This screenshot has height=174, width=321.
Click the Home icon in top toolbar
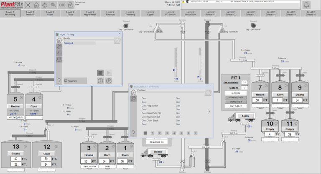[x=36, y=5]
